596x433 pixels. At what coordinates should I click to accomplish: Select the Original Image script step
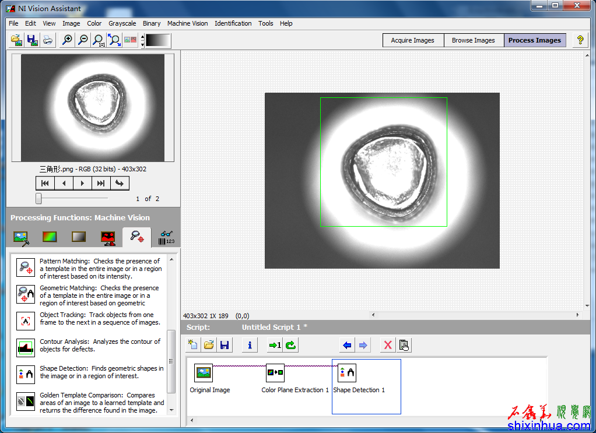204,373
